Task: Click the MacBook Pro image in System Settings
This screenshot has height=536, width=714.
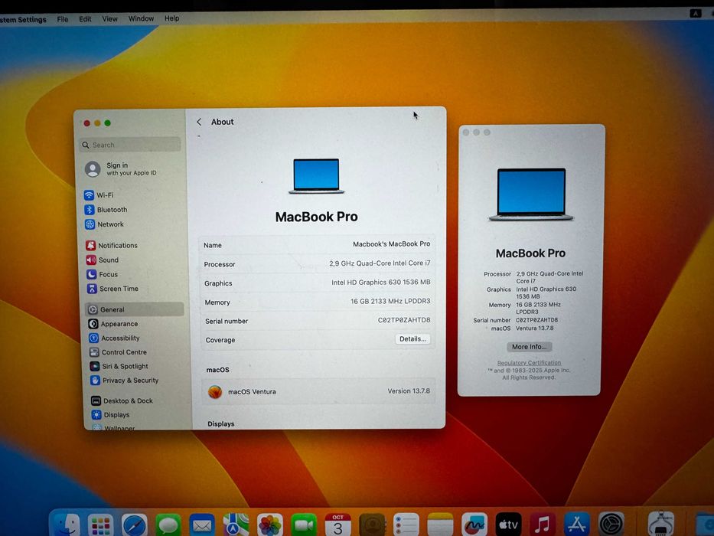Action: [x=317, y=176]
